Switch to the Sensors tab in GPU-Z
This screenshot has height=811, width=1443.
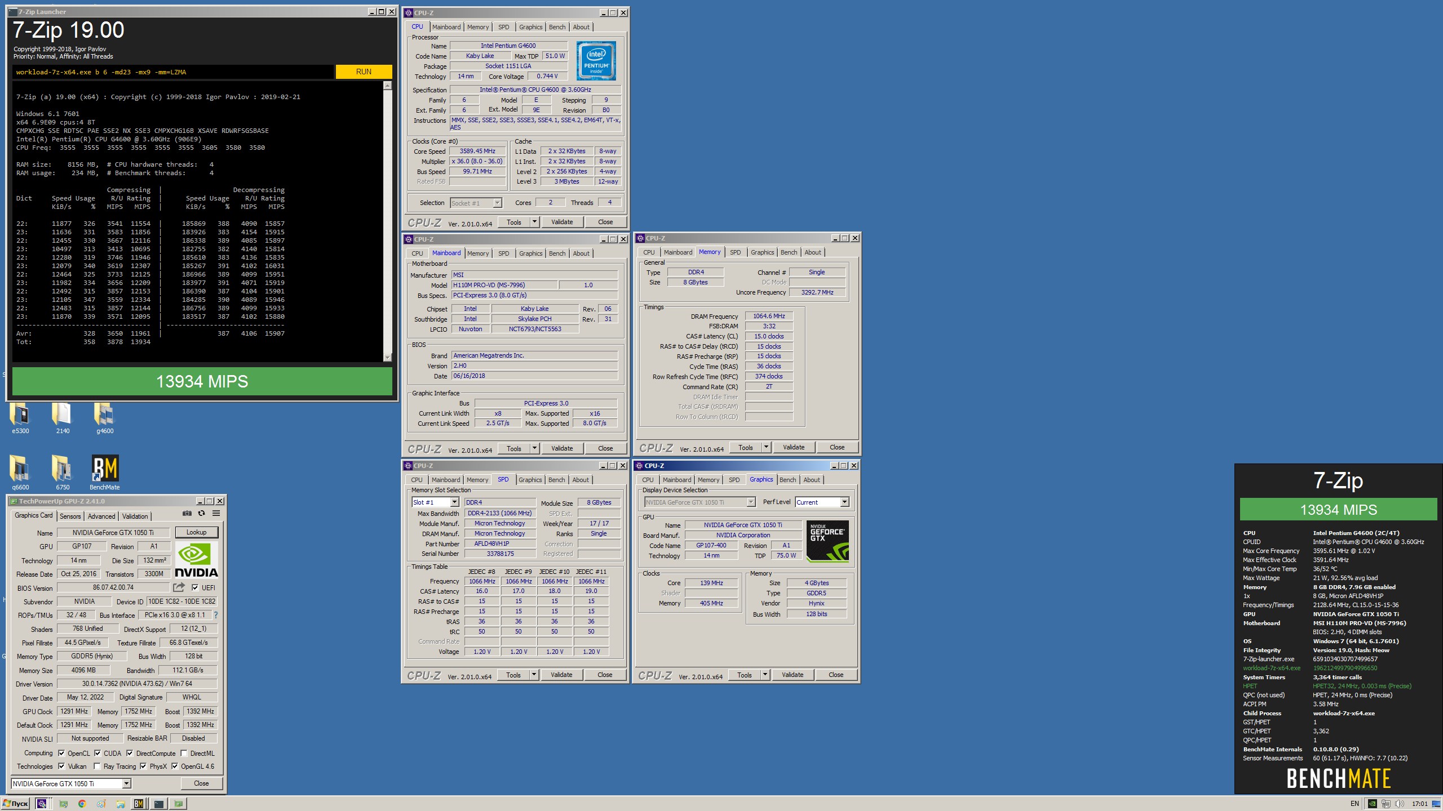[70, 516]
